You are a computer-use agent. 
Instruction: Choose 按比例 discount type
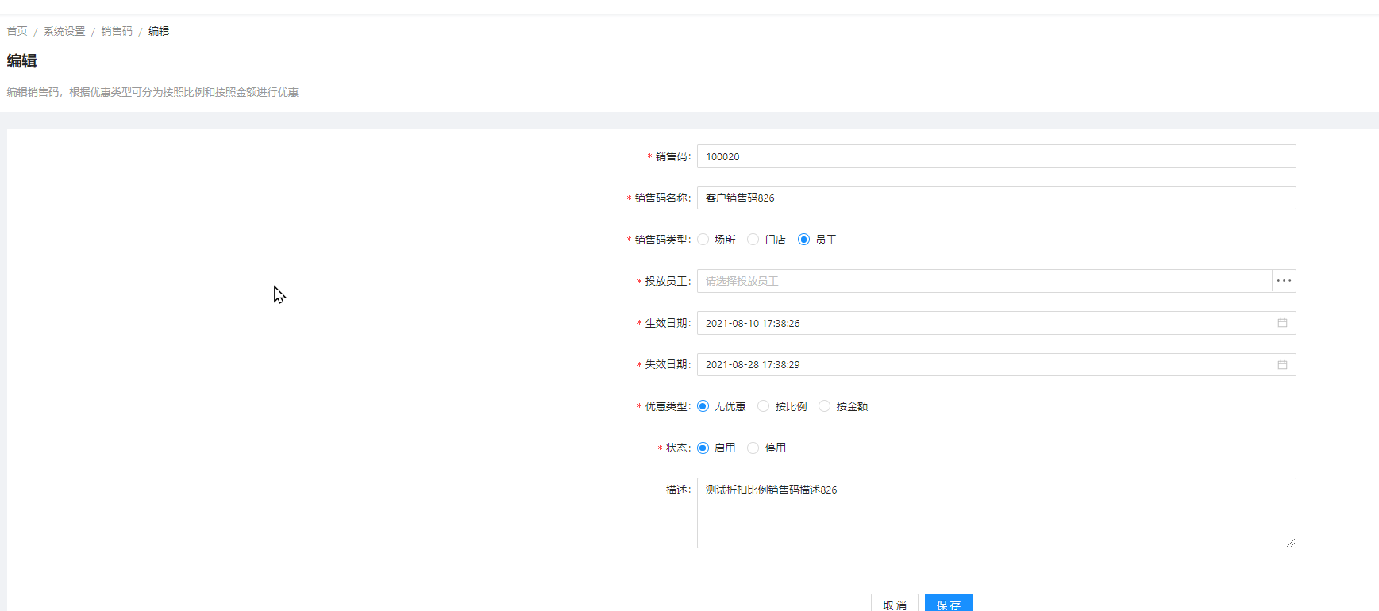click(764, 406)
